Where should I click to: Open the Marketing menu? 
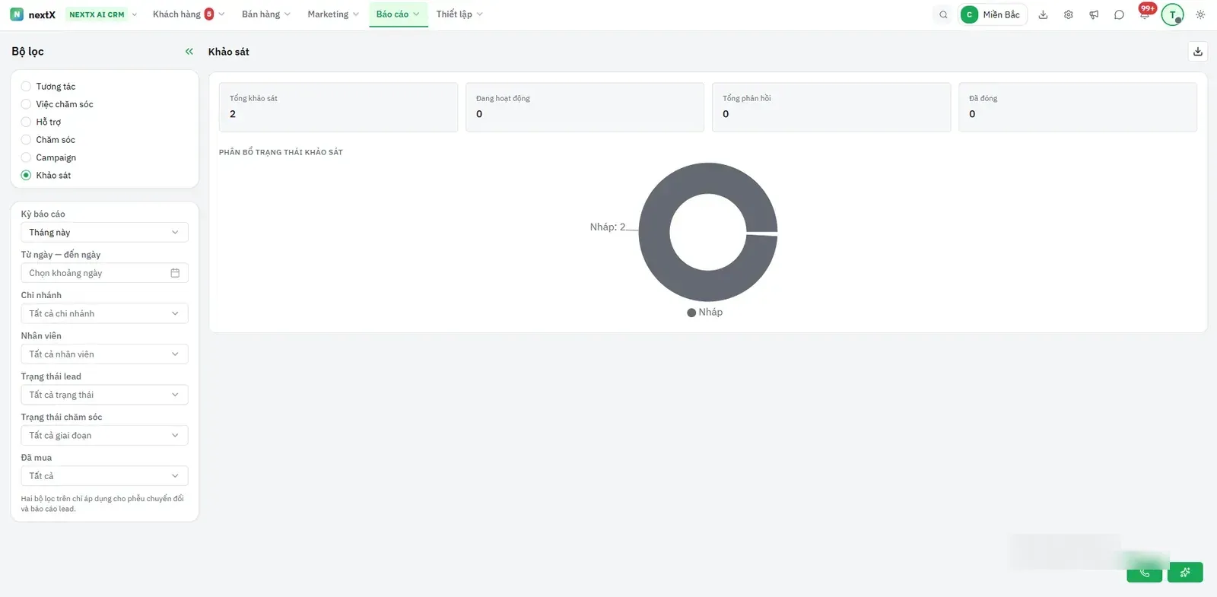pos(333,14)
